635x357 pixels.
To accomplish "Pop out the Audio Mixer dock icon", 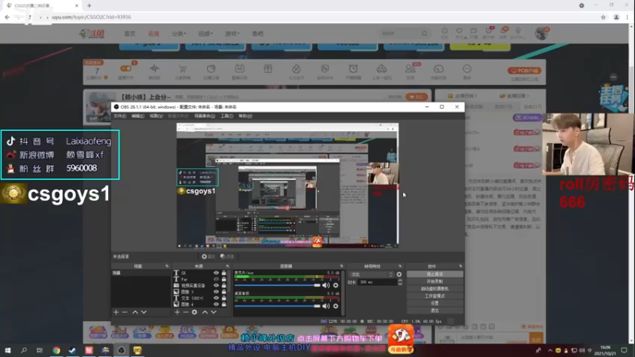I will [341, 267].
